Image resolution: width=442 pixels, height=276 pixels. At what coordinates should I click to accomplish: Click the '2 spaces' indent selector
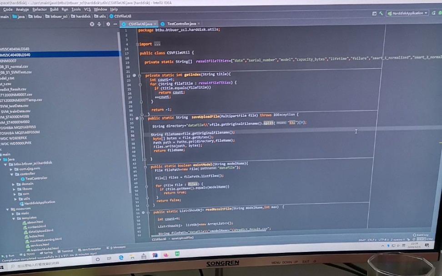pos(398,240)
